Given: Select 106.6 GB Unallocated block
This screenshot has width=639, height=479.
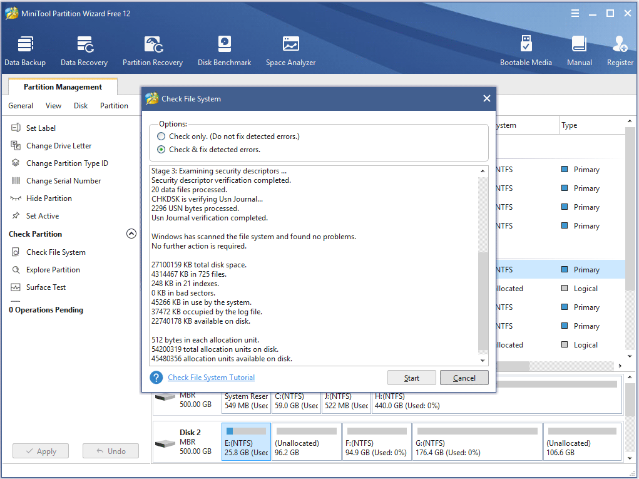Looking at the screenshot, I should (x=582, y=442).
